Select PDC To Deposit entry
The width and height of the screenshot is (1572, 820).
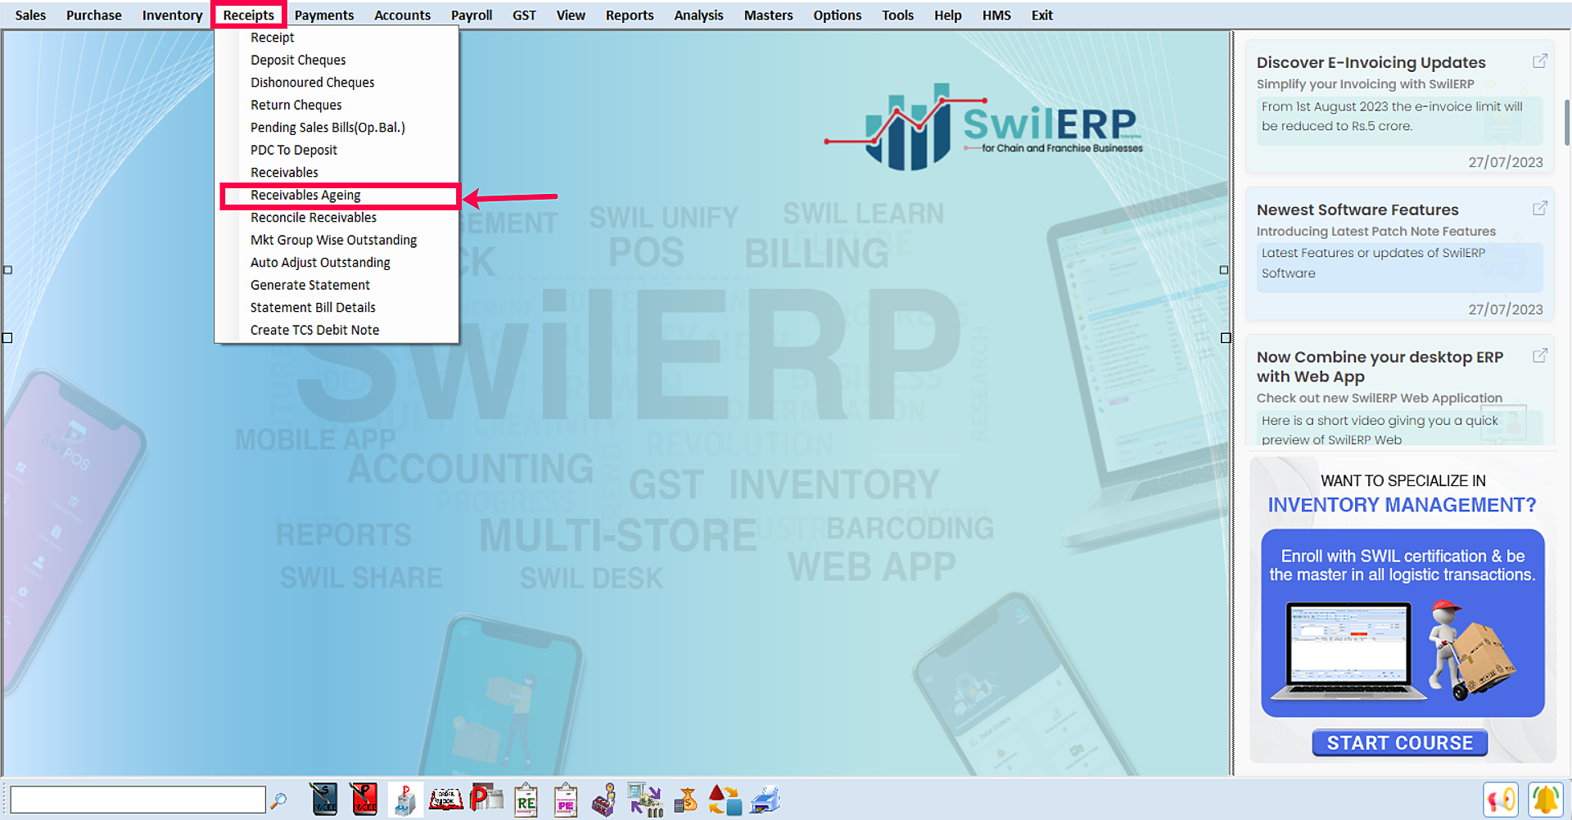click(x=337, y=150)
